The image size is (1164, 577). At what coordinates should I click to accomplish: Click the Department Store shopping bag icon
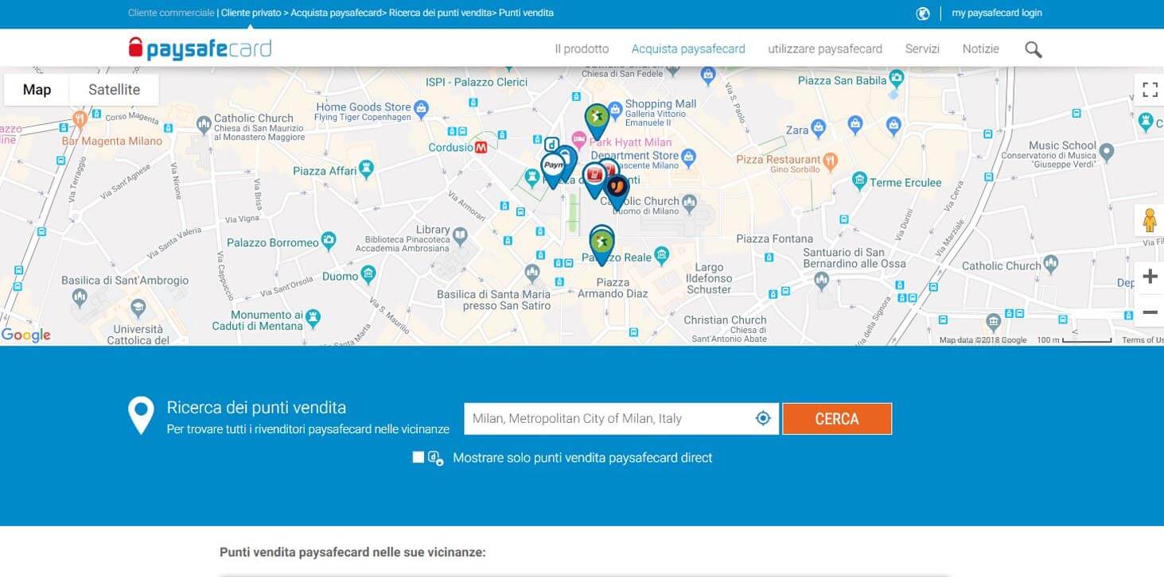(689, 157)
